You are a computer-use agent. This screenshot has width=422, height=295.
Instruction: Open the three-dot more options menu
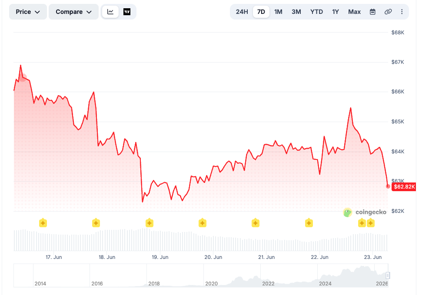click(402, 12)
